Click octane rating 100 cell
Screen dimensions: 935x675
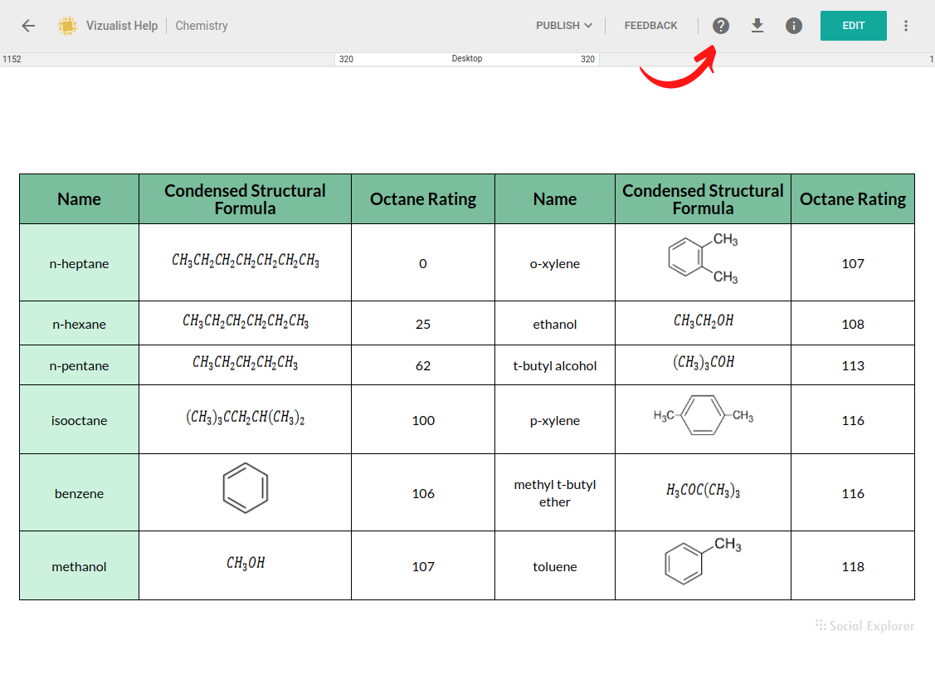423,419
